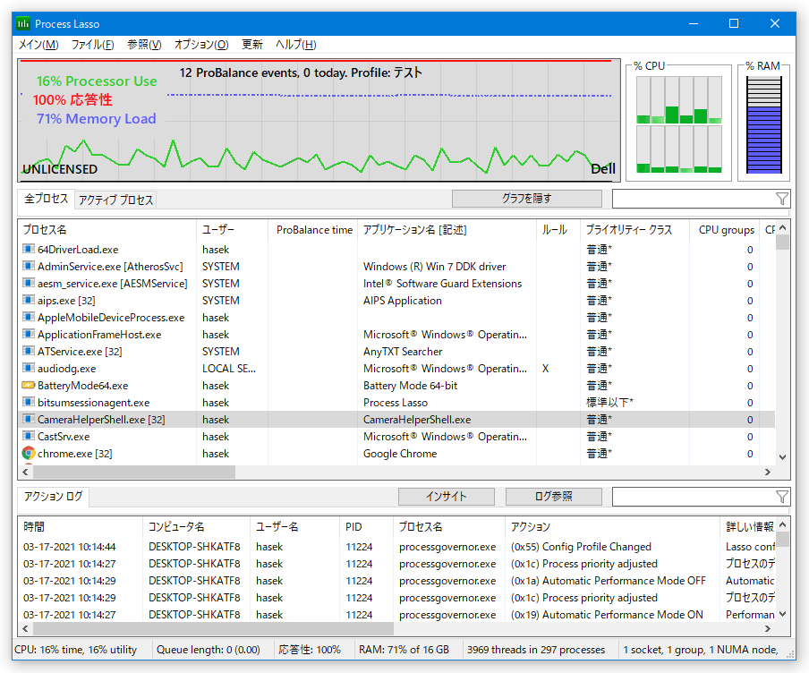Select the audiodg.exe process name
The width and height of the screenshot is (809, 673).
(x=66, y=369)
